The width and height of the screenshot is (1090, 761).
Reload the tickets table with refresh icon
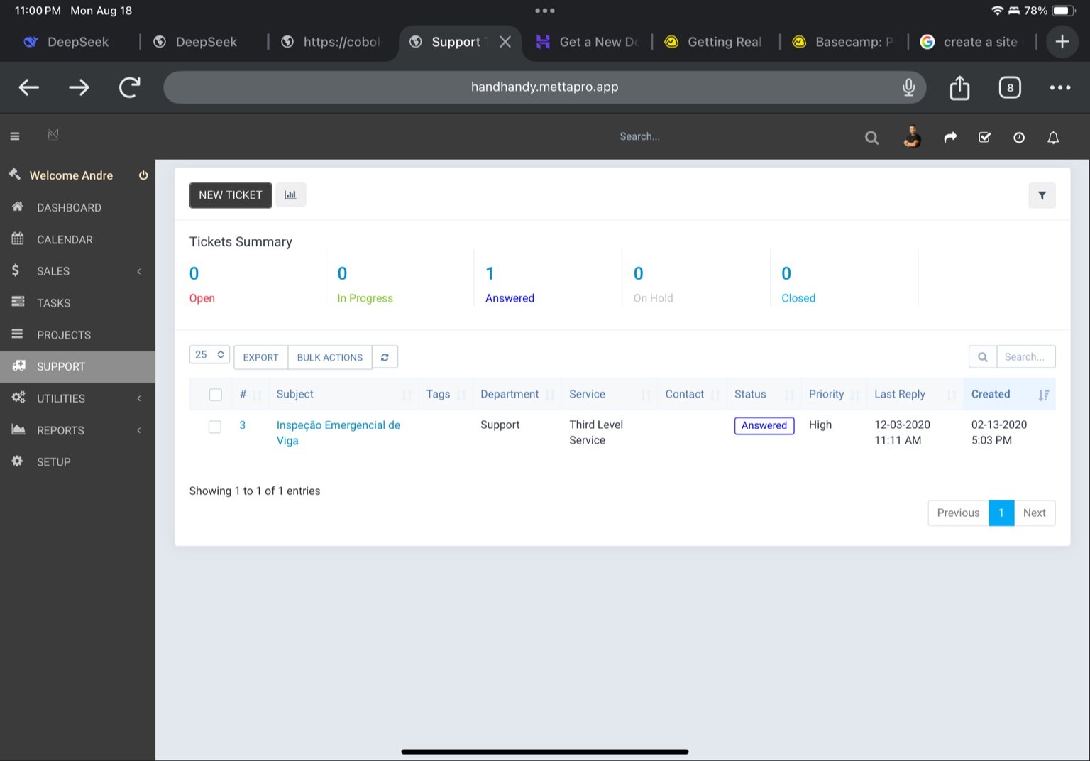[385, 357]
